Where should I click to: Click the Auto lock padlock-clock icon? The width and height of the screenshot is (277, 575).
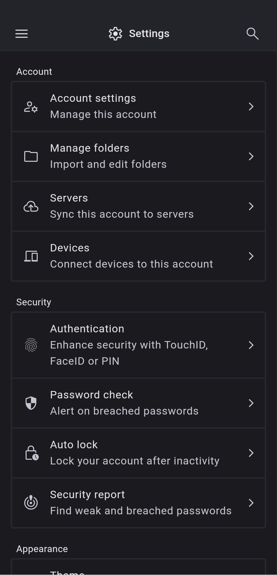pyautogui.click(x=32, y=453)
